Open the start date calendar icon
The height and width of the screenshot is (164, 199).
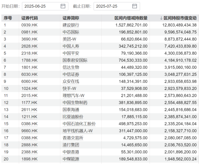(x=63, y=6)
